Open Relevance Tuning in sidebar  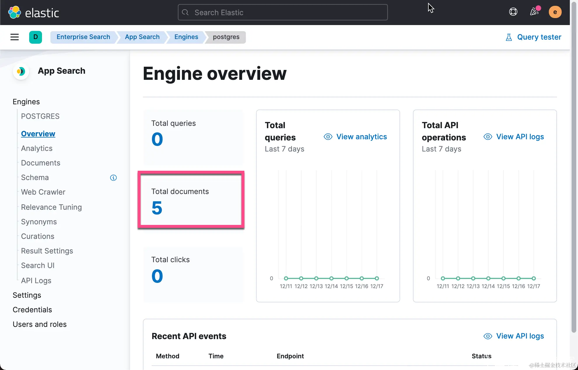pyautogui.click(x=51, y=207)
